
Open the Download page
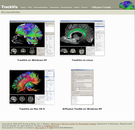54,7
